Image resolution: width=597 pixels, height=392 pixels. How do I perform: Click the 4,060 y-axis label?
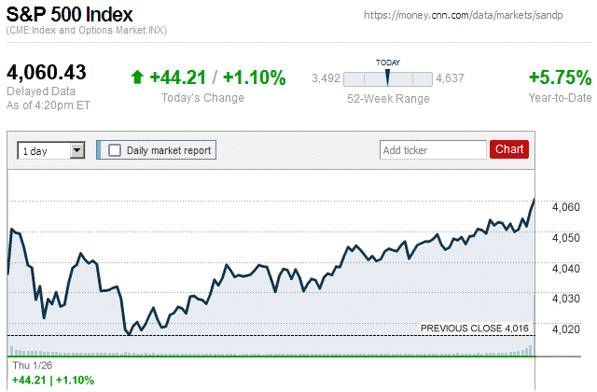566,207
